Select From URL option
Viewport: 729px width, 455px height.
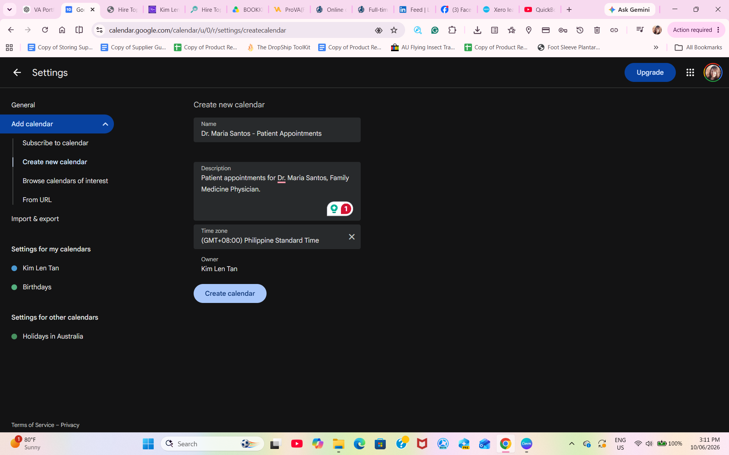point(37,200)
